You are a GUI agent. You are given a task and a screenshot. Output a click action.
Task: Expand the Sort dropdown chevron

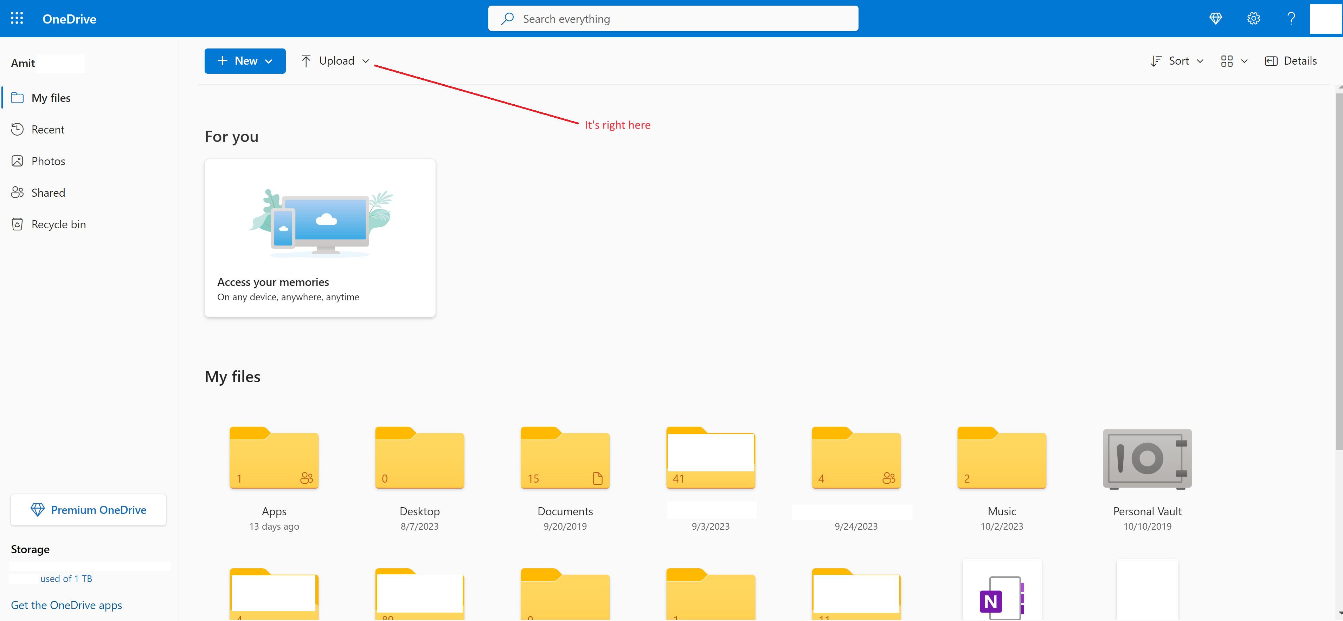(x=1200, y=61)
